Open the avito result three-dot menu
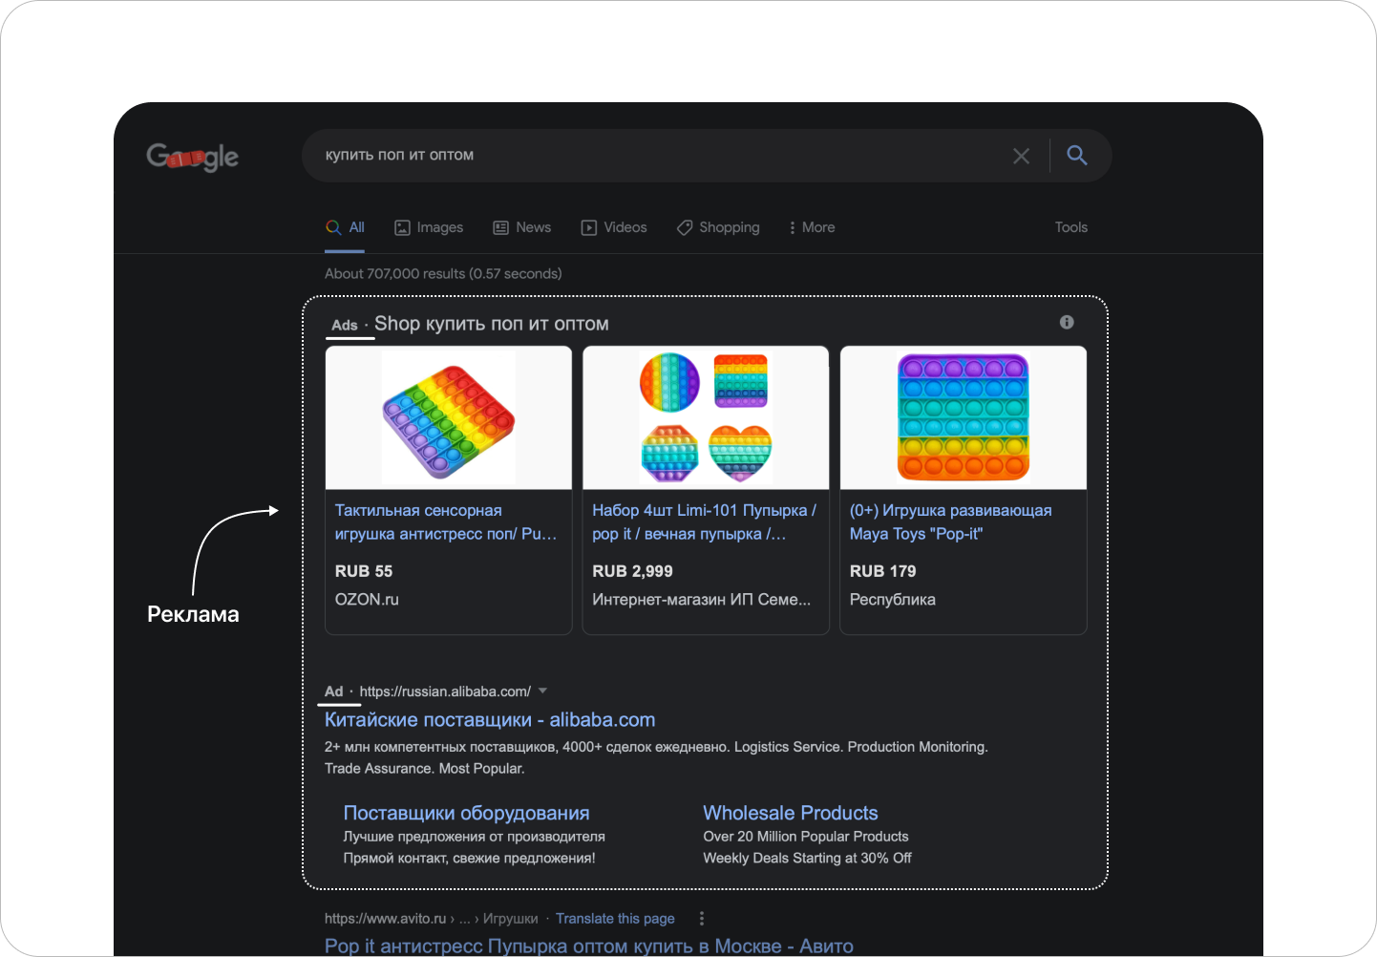 pyautogui.click(x=702, y=919)
